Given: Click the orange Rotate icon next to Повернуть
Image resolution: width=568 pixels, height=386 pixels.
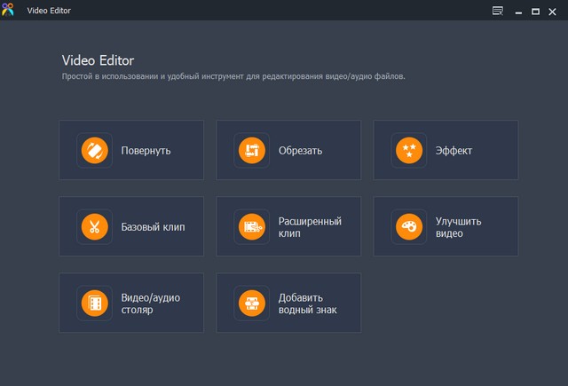Looking at the screenshot, I should click(x=94, y=150).
